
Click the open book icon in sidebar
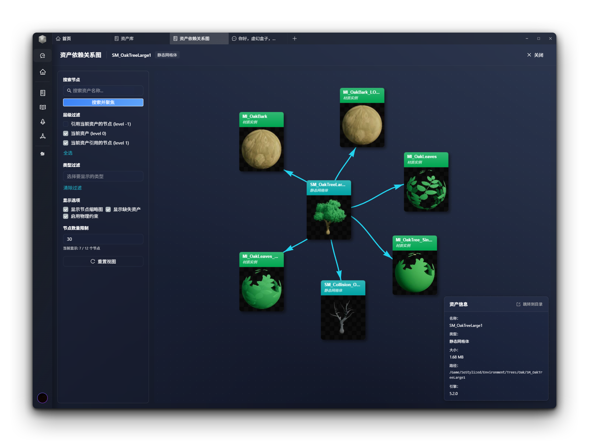click(x=42, y=107)
